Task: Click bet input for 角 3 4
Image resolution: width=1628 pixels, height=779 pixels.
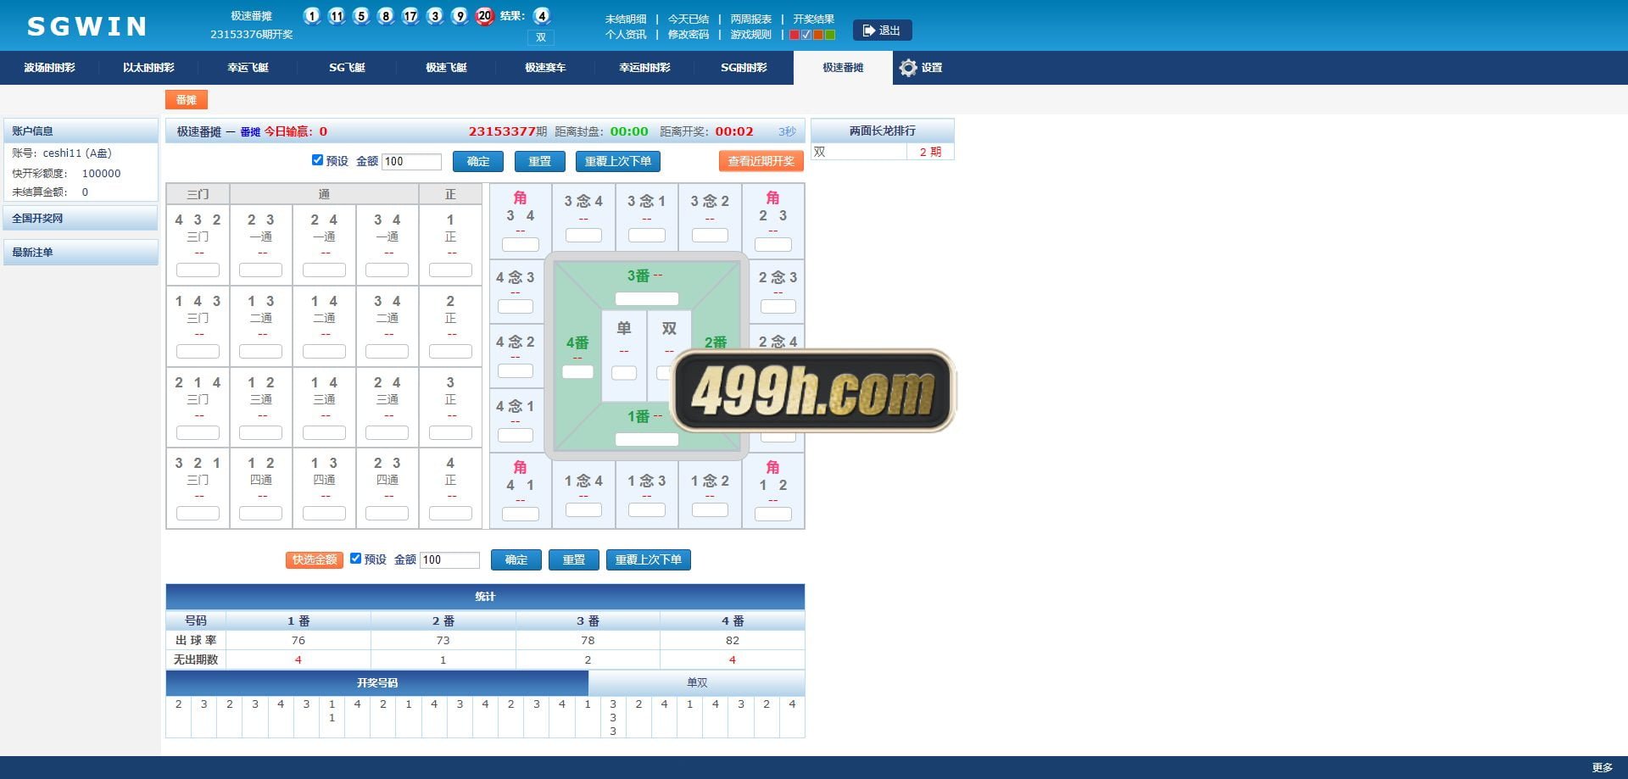Action: click(x=521, y=244)
